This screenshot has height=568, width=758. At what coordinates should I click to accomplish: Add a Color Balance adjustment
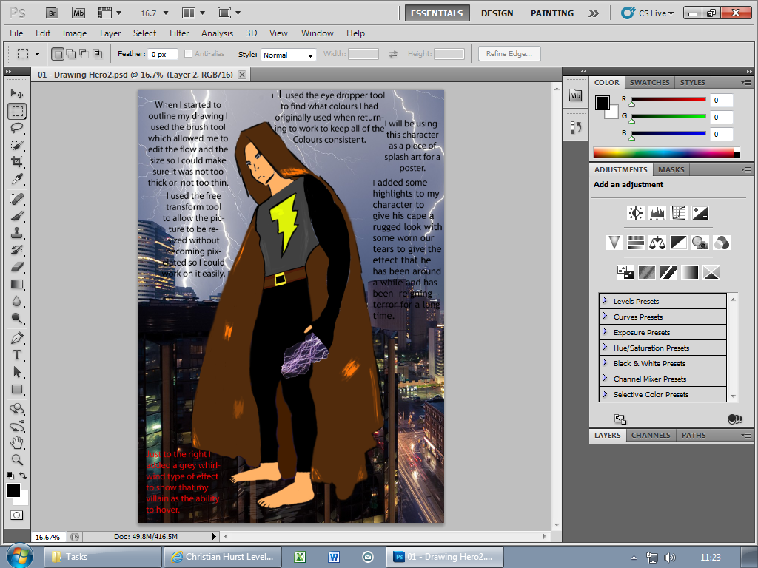click(657, 243)
